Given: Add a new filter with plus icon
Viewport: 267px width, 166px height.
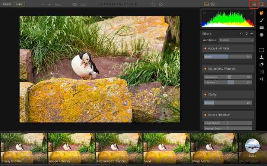Looking at the screenshot, I should (x=252, y=34).
